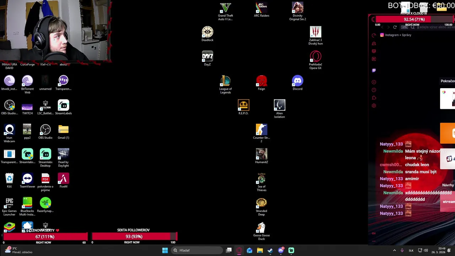Expand the system tray hidden icons chevron
Viewport: 455px width, 256px height.
tap(394, 250)
